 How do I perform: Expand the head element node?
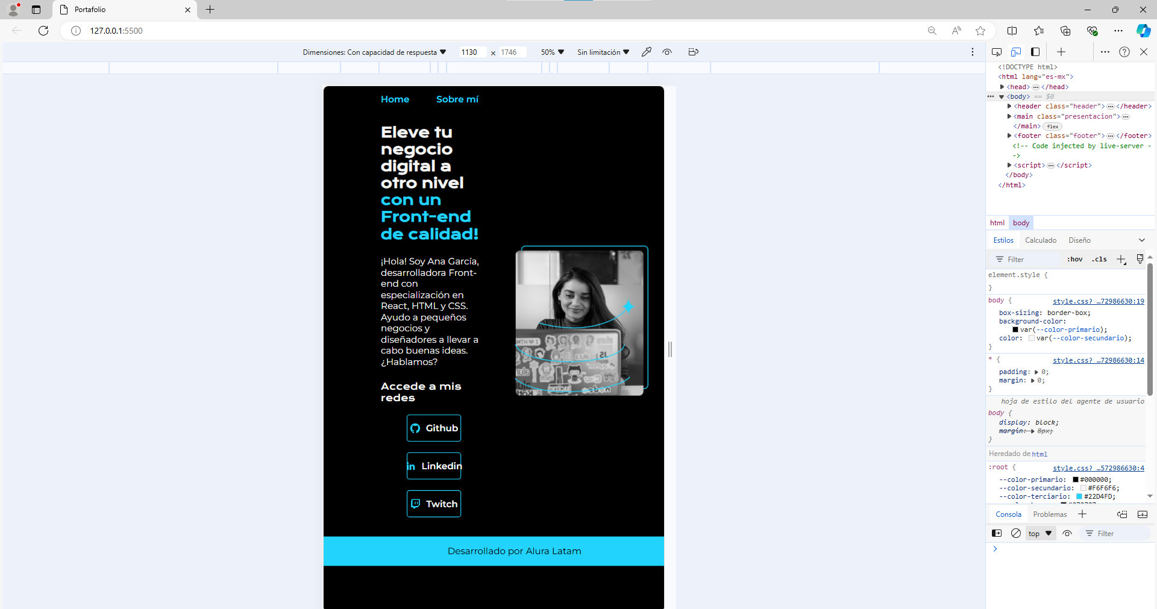click(x=1002, y=87)
